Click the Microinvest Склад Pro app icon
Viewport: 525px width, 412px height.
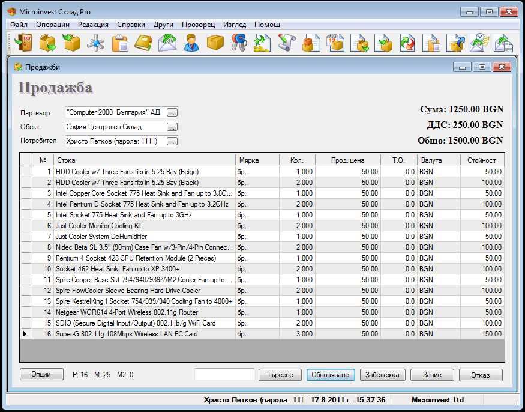pos(12,12)
